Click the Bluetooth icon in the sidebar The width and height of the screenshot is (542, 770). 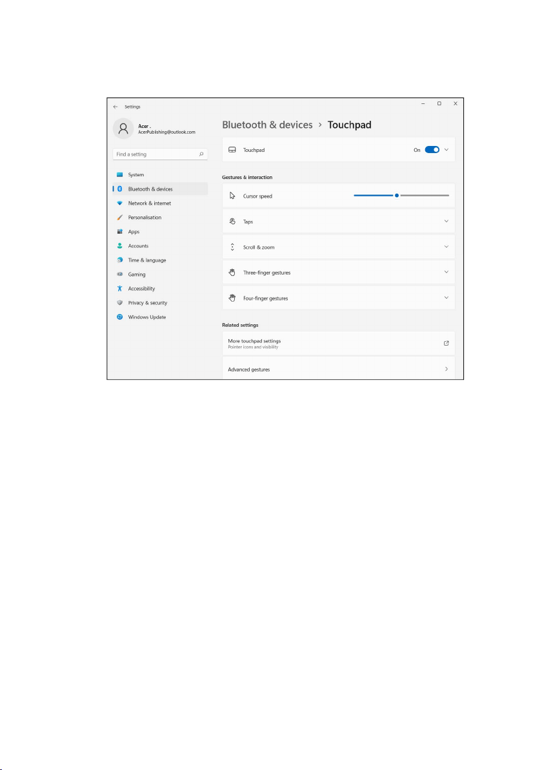pos(119,189)
